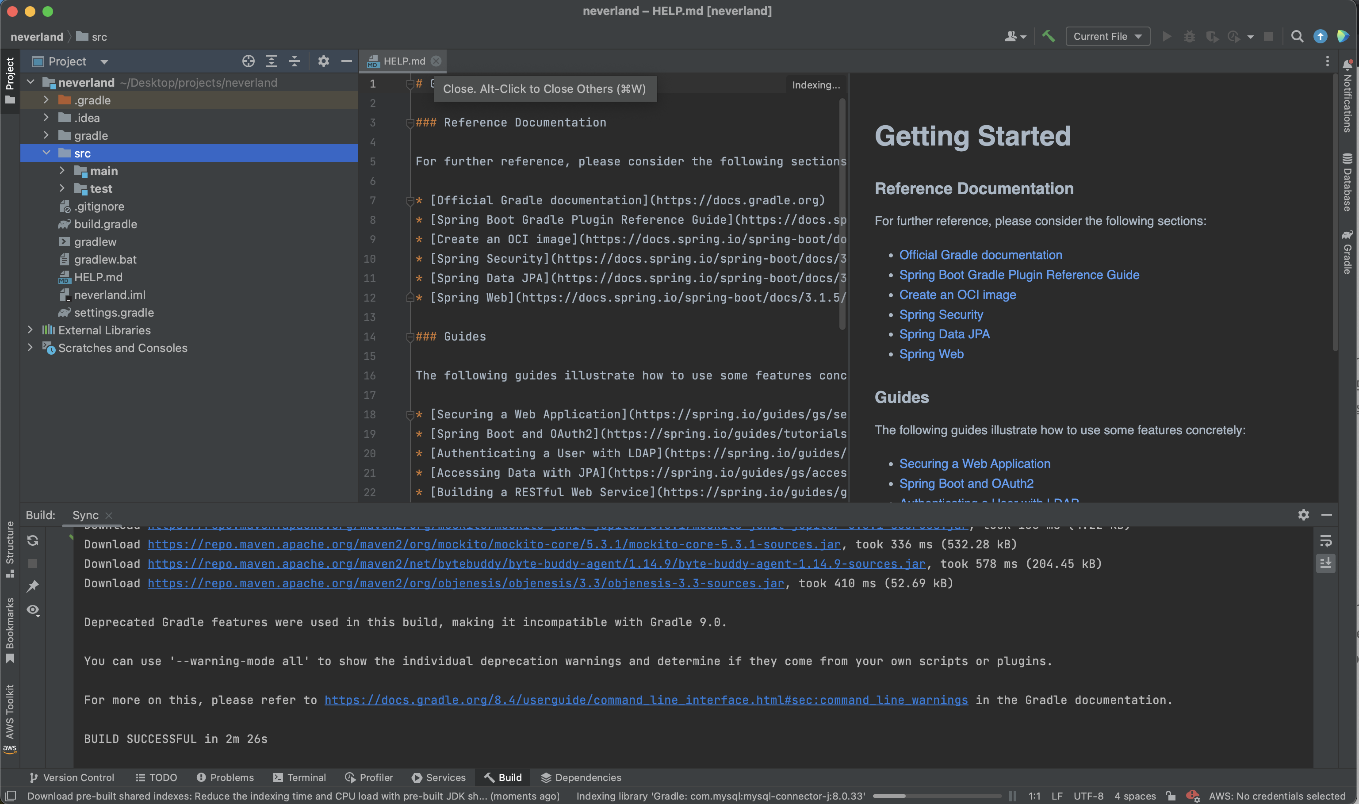
Task: Click the Collapse All icon in Project panel
Action: (x=294, y=61)
